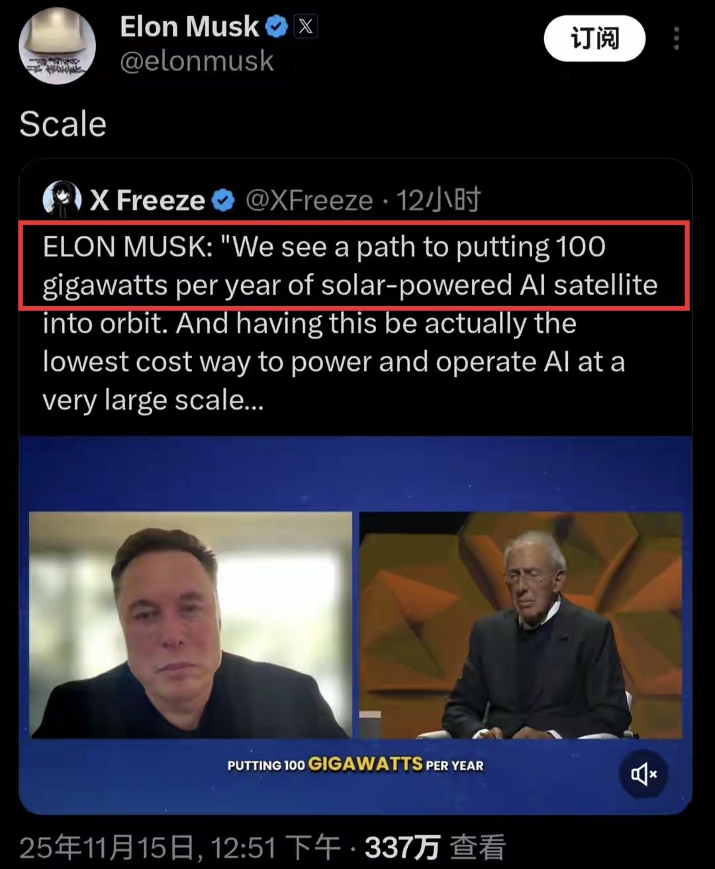Screen dimensions: 715x869
Task: Unmute the video with the speaker icon
Action: pyautogui.click(x=643, y=774)
